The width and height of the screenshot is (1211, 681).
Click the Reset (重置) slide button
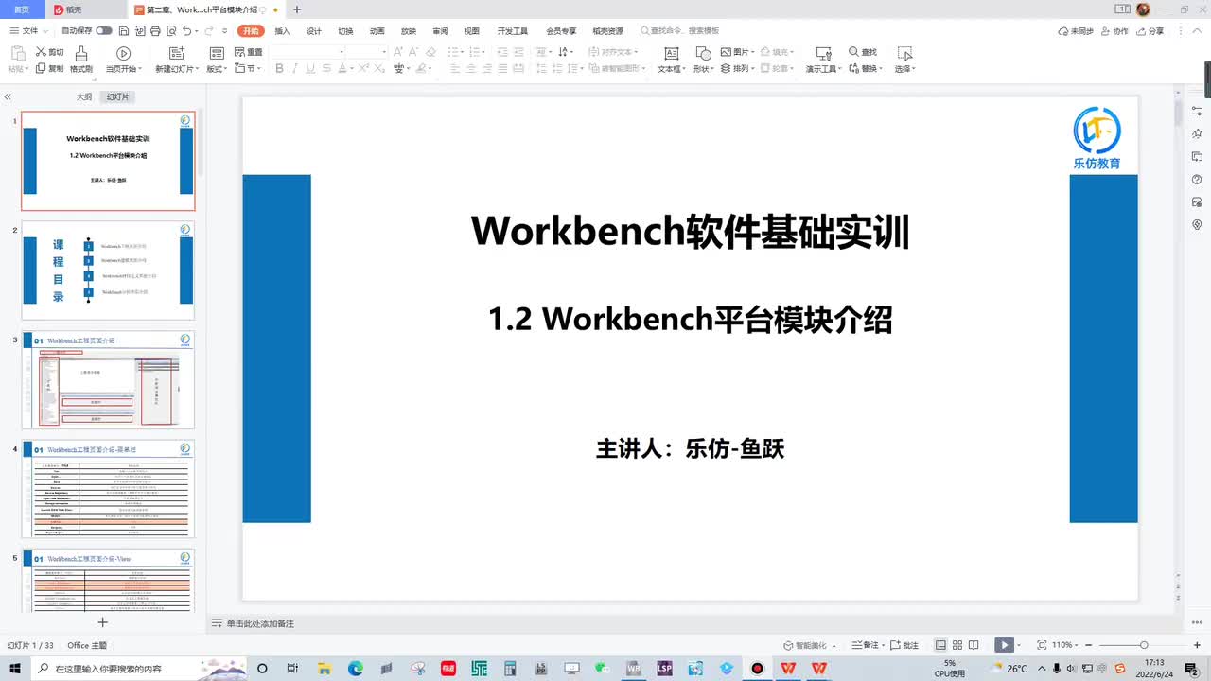(249, 52)
